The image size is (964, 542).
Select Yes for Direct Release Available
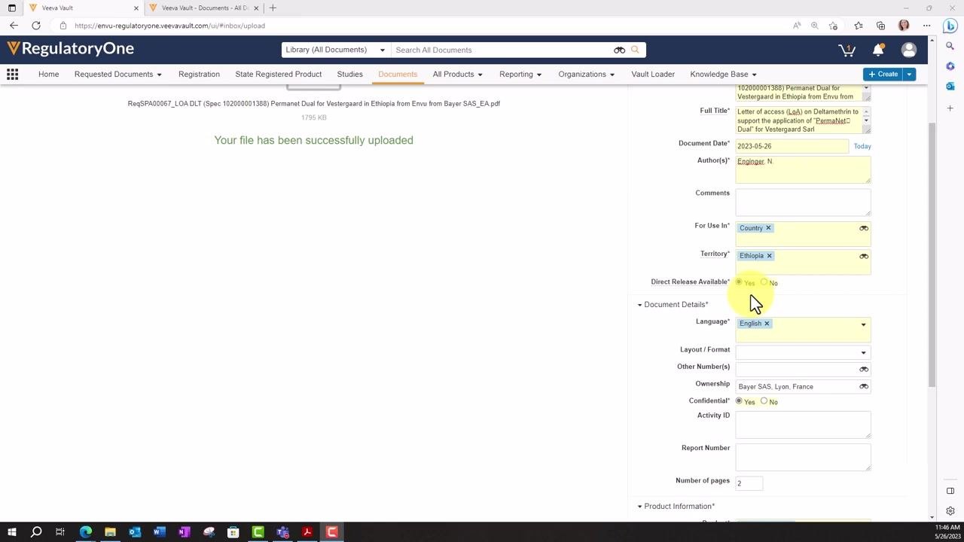coord(739,282)
